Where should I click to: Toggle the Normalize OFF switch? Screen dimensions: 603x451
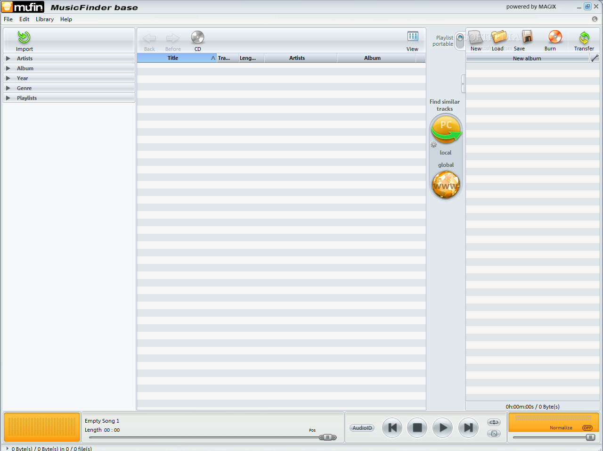point(587,428)
